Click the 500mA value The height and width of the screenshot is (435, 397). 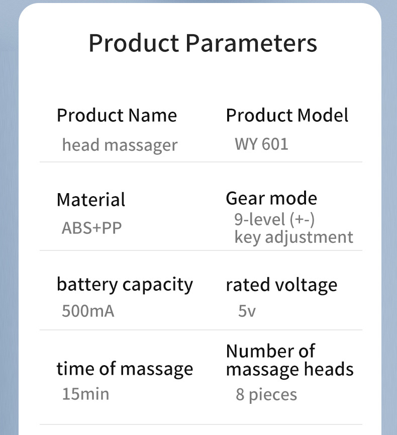pyautogui.click(x=88, y=311)
